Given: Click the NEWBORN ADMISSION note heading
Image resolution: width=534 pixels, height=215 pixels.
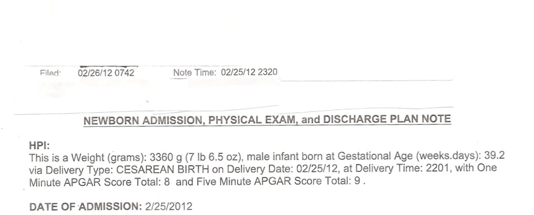Looking at the screenshot, I should pos(267,120).
